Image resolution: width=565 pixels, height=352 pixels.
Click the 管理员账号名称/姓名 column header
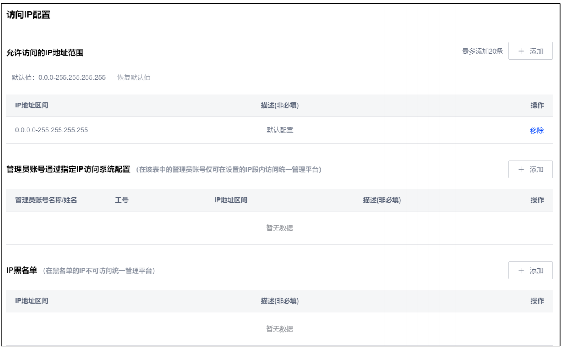(x=46, y=200)
